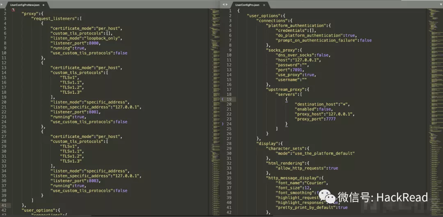Click "request_listeners" in left pane
The width and height of the screenshot is (443, 217).
point(55,18)
